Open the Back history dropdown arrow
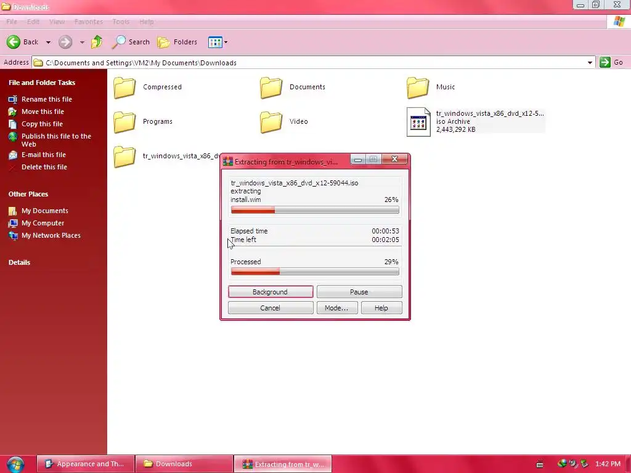This screenshot has width=631, height=473. click(x=48, y=42)
